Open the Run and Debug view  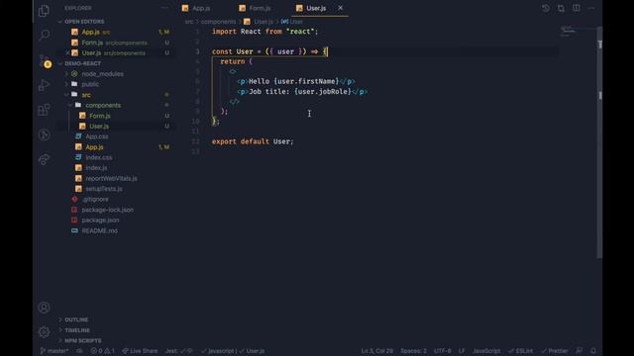44,85
